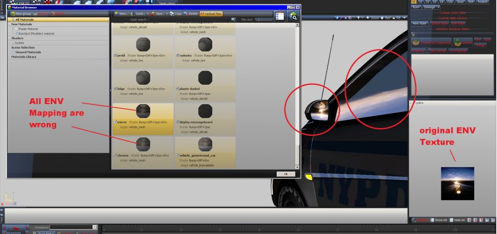This screenshot has width=497, height=234.
Task: Switch to the COL tab
Action: pos(450,2)
